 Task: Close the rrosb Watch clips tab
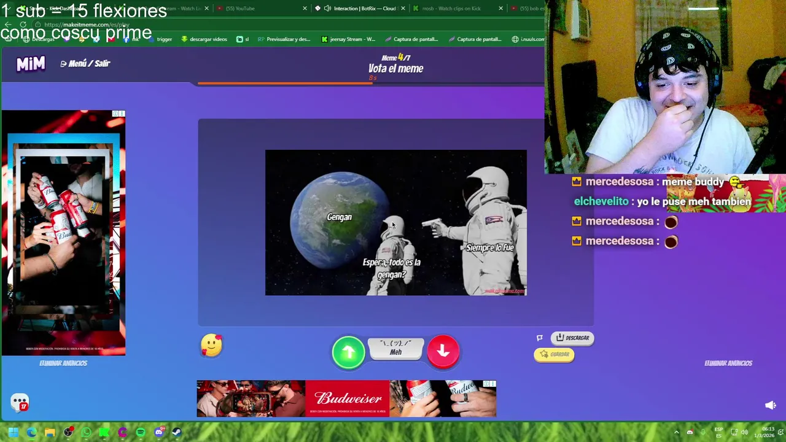point(500,9)
